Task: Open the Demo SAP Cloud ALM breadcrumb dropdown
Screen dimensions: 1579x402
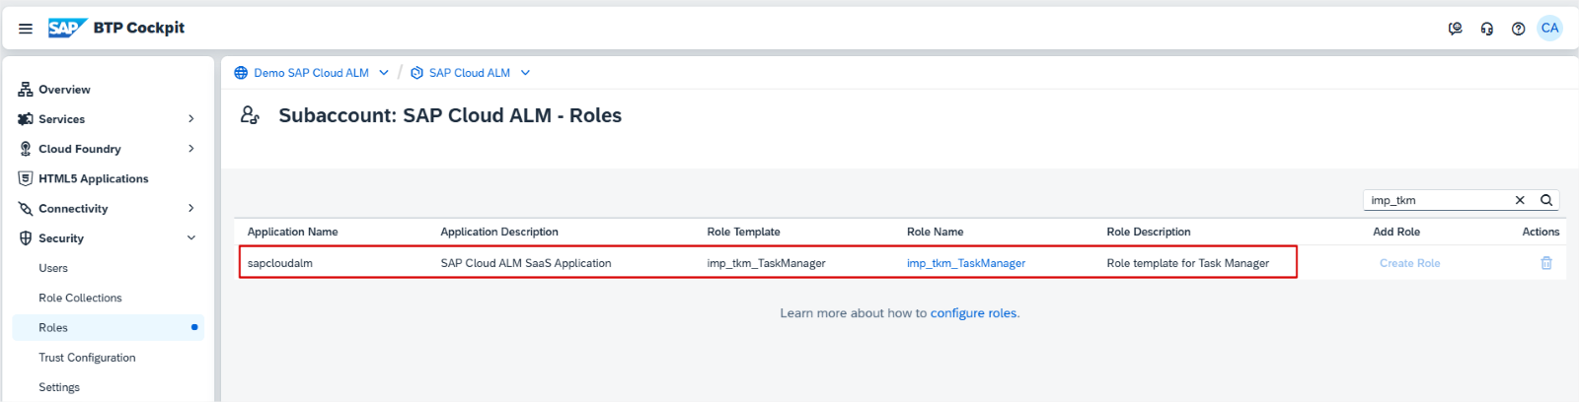Action: pos(384,73)
